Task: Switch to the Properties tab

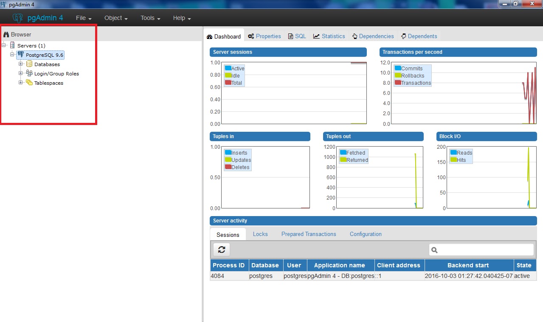Action: (264, 36)
